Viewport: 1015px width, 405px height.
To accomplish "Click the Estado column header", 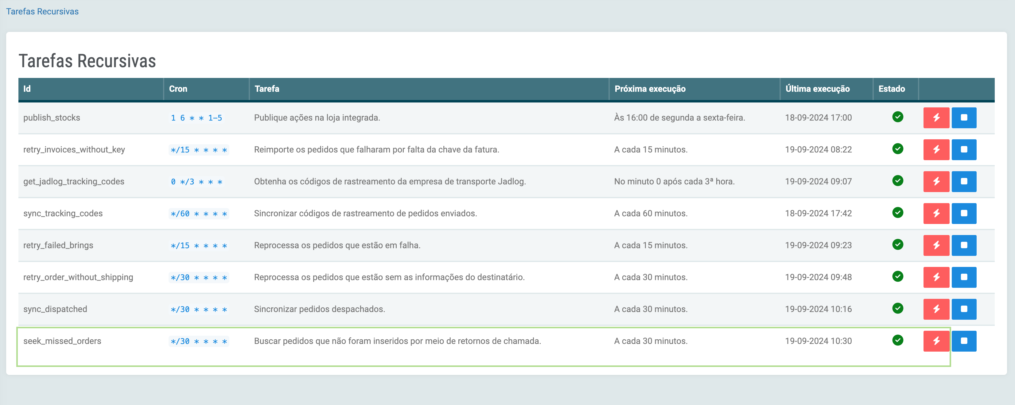I will click(x=896, y=89).
